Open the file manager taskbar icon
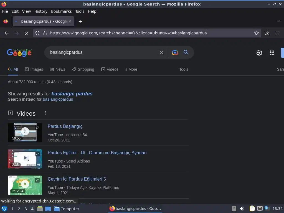This screenshot has width=284, height=213. click(x=40, y=209)
